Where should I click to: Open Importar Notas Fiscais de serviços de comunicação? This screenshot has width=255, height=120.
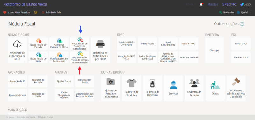click(x=79, y=57)
